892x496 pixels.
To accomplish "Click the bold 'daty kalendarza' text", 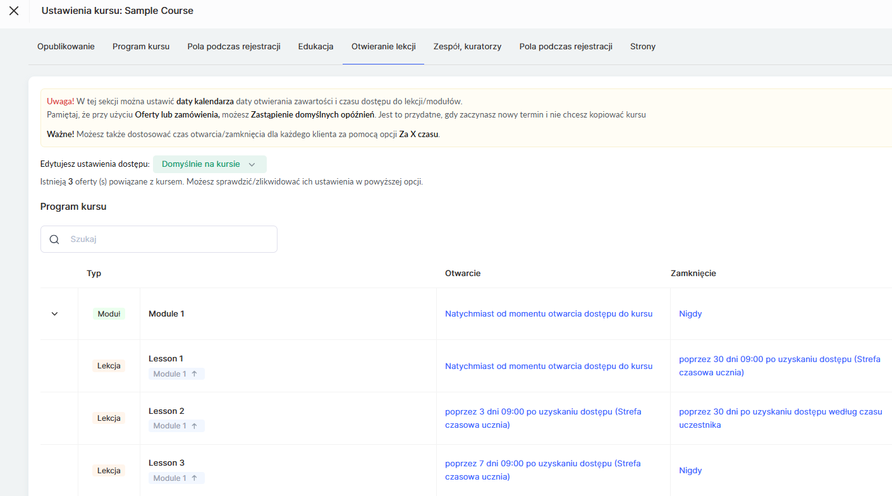I will pos(205,101).
